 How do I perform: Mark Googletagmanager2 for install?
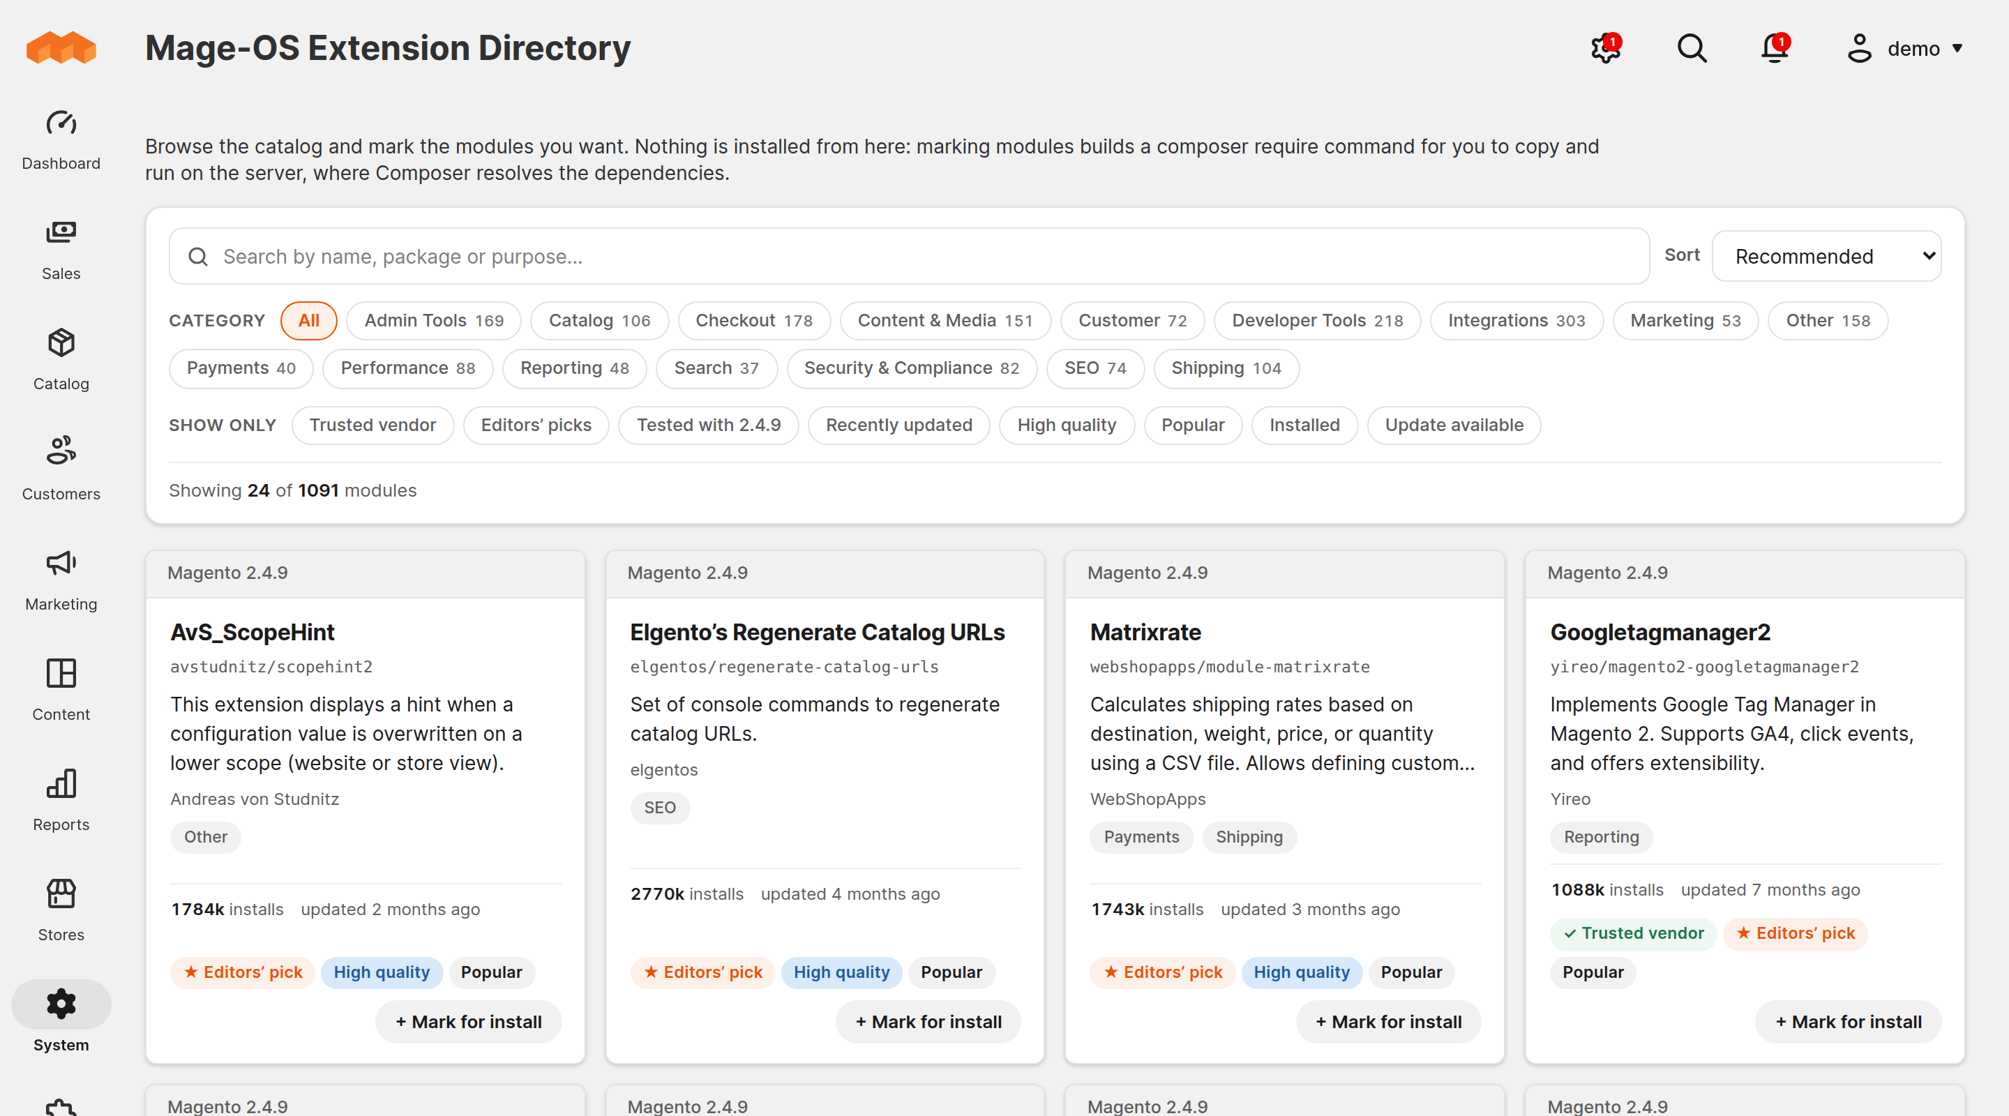click(1849, 1021)
